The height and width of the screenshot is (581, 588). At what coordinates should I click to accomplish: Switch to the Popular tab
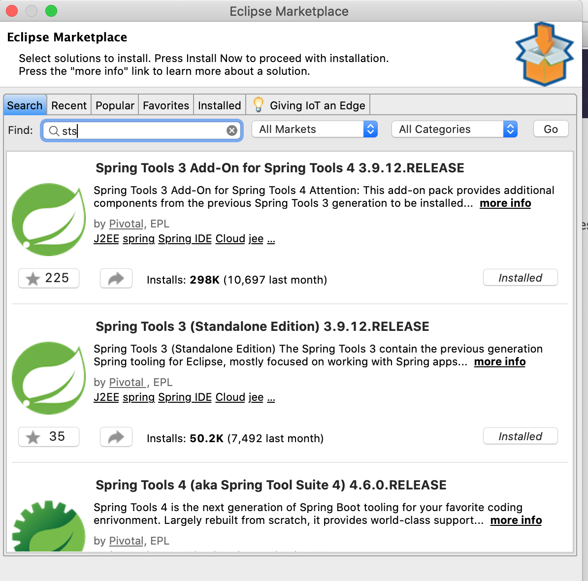click(115, 105)
